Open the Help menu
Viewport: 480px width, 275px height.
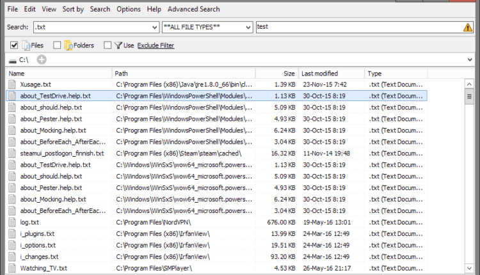[x=154, y=9]
